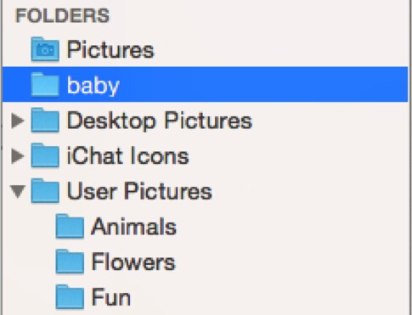Expand the iChat Icons disclosure triangle

tap(18, 156)
